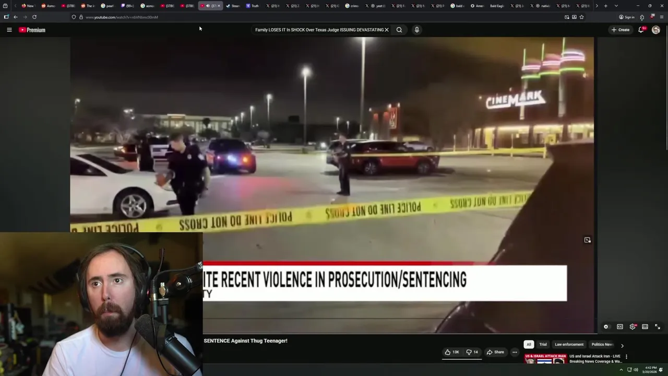
Task: Open the Firefox View tab list icon
Action: [5, 6]
